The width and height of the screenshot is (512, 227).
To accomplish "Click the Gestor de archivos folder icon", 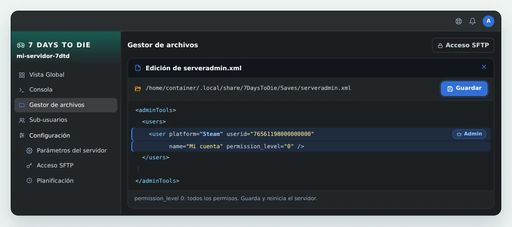I will [22, 105].
